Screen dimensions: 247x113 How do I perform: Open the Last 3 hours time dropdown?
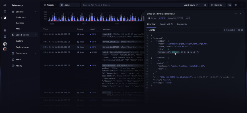click(x=192, y=5)
